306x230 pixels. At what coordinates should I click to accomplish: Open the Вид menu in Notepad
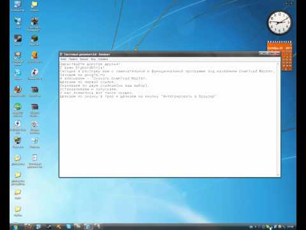pos(93,59)
